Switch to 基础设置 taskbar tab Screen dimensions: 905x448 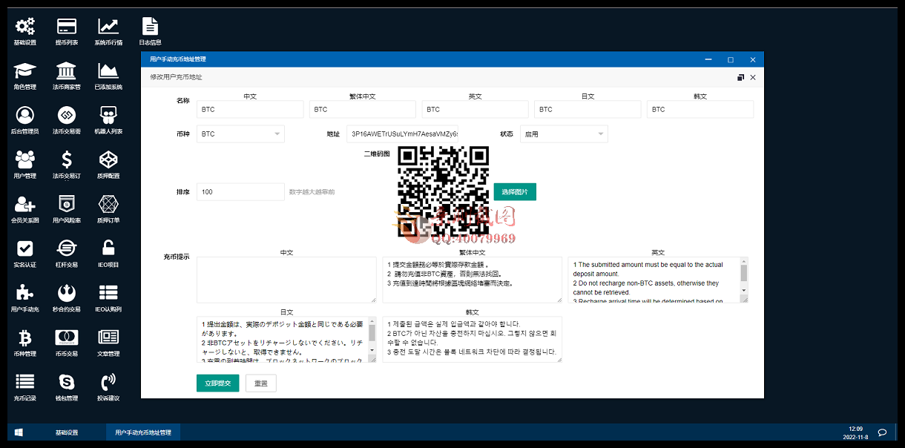tap(67, 432)
